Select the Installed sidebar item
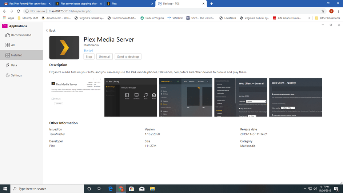343x193 pixels. pos(21,55)
